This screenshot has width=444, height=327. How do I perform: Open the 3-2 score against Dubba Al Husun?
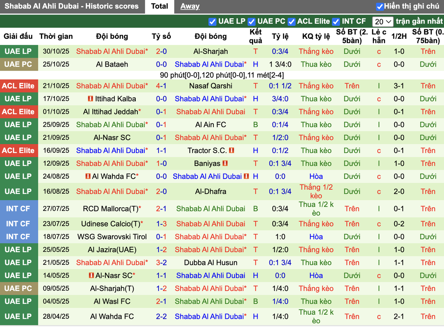[x=161, y=263]
